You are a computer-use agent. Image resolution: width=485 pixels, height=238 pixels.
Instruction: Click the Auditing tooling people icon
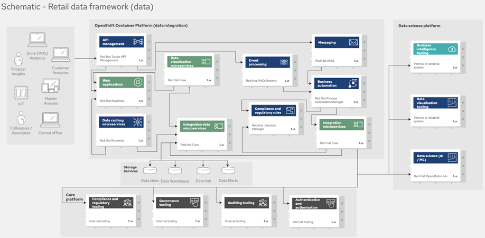[x=263, y=203]
